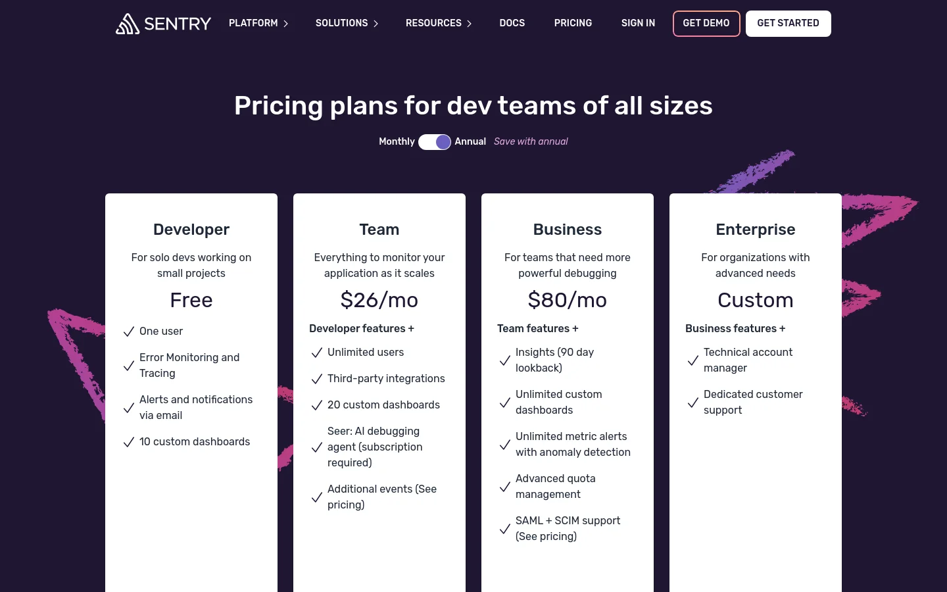947x592 pixels.
Task: Click the Custom Enterprise price
Action: (x=756, y=300)
